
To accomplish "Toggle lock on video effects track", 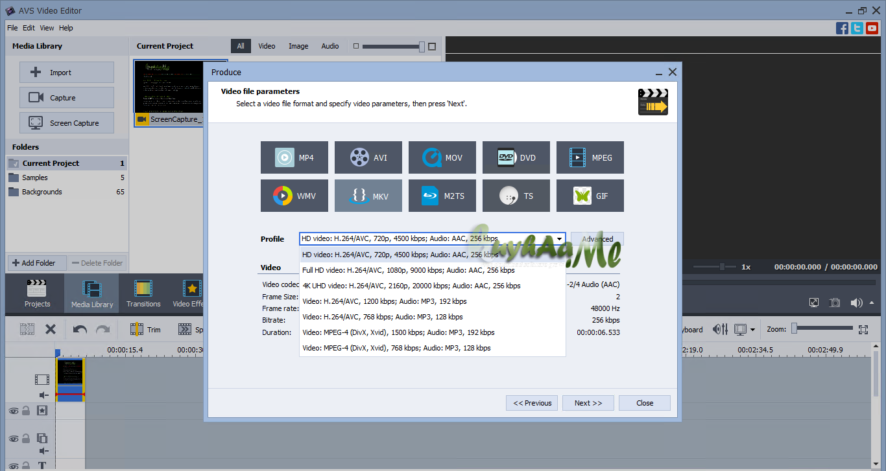I will tap(26, 410).
